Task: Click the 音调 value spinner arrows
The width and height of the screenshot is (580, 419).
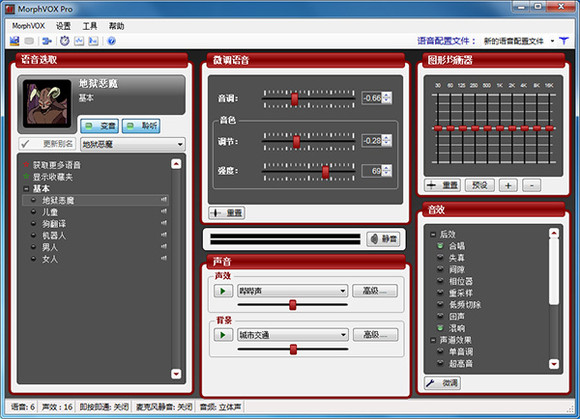Action: (387, 98)
